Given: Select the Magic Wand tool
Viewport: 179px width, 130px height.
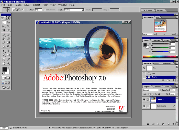Looking at the screenshot, I should [x=8, y=26].
